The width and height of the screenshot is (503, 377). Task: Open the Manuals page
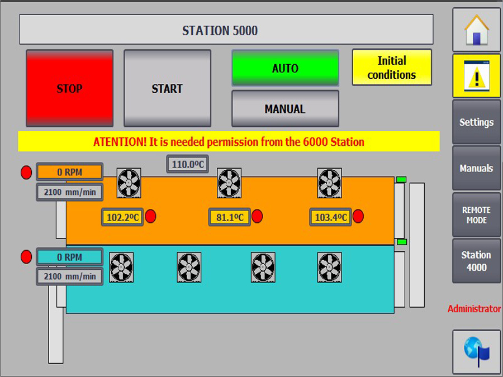point(476,168)
